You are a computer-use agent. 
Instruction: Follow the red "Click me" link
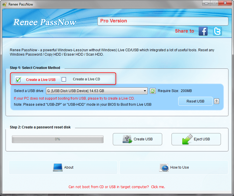[x=158, y=187]
